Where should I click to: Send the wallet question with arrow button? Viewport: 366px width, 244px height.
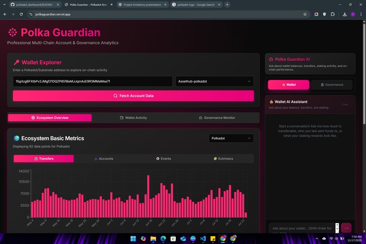[x=346, y=228]
